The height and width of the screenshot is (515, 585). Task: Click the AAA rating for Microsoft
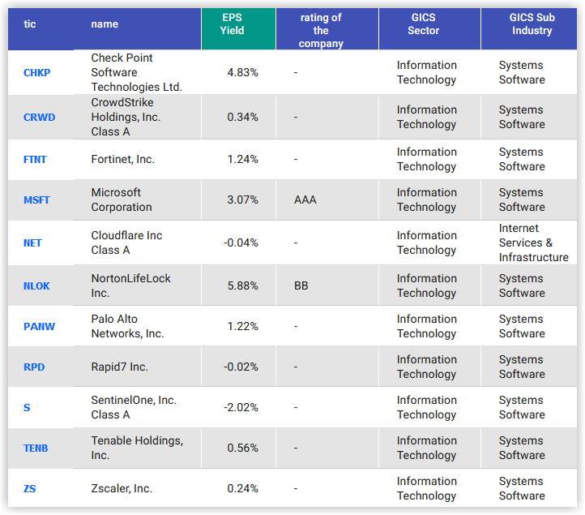coord(305,200)
